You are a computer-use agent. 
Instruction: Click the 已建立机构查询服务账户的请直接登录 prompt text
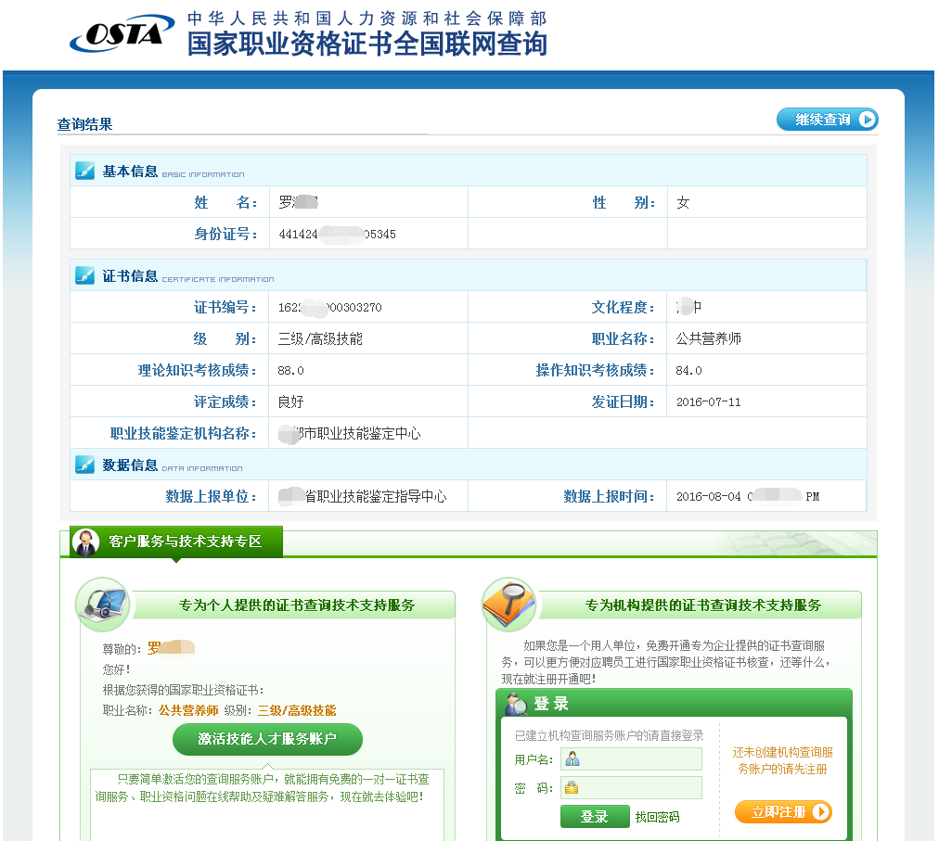click(609, 735)
